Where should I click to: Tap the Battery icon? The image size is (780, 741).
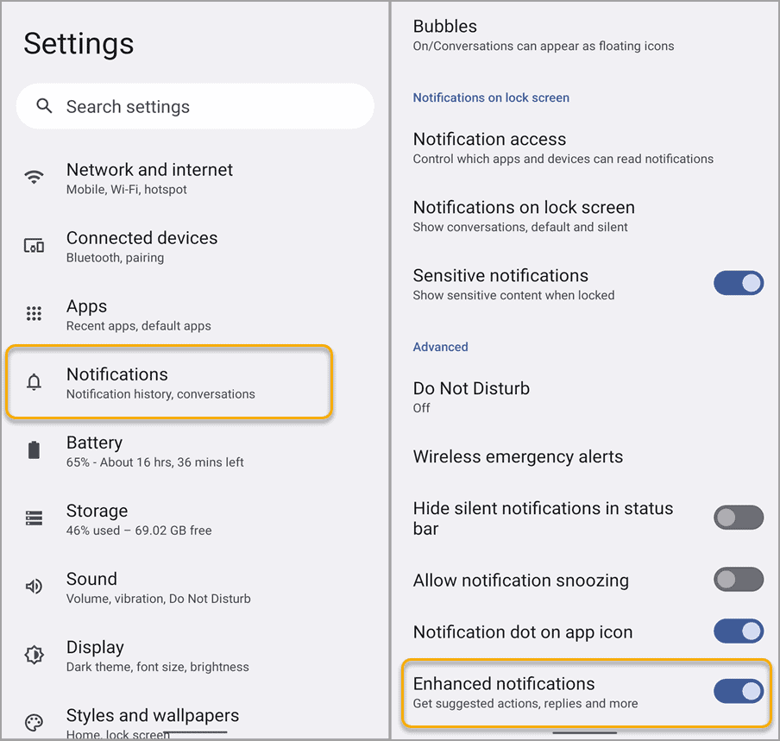pos(34,450)
